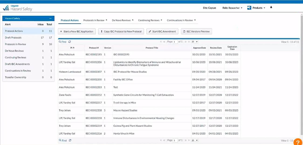The image size is (303, 145).
Task: Switch to the Continuing Reviews tab
Action: coord(149,20)
